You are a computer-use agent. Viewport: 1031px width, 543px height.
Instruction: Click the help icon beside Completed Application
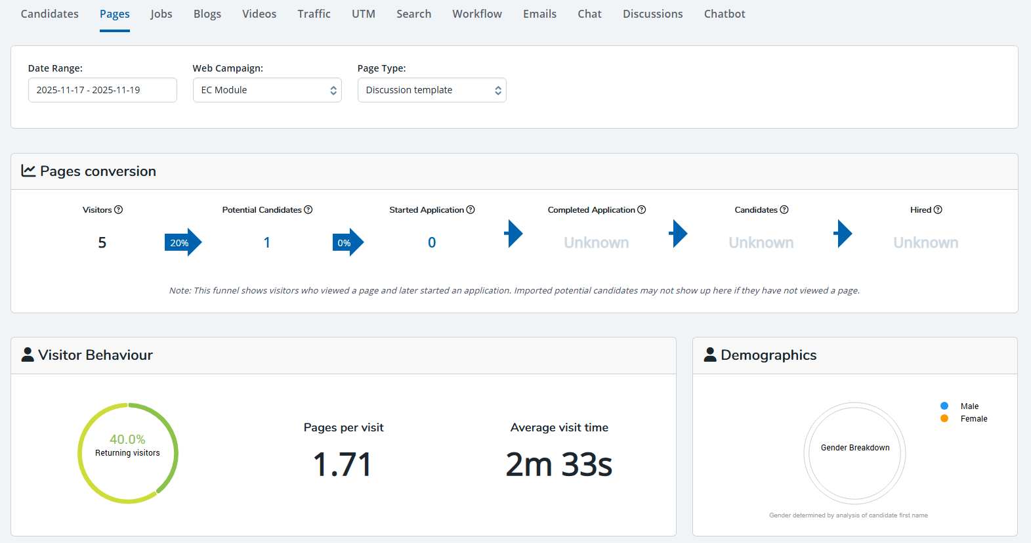pyautogui.click(x=642, y=210)
